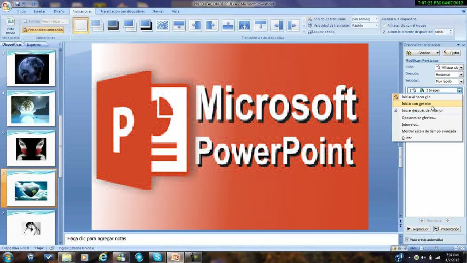This screenshot has height=263, width=467.
Task: Click the Undo icon in quick access toolbar
Action: pyautogui.click(x=24, y=4)
